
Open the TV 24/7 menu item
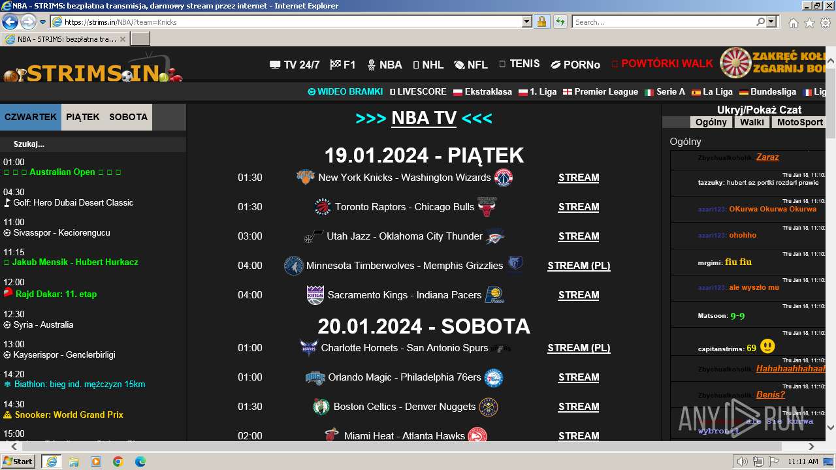click(x=295, y=65)
